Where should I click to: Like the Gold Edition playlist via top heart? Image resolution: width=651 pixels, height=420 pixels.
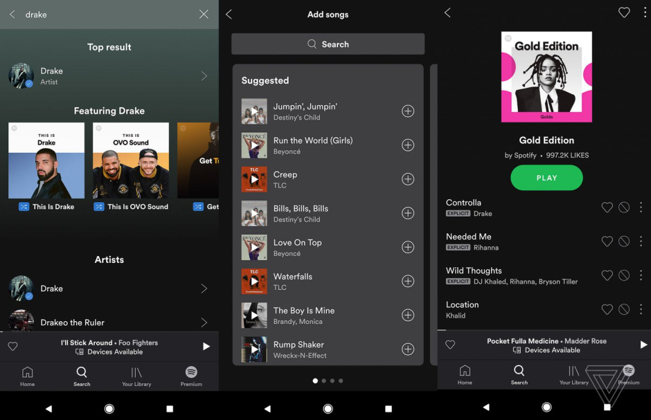(624, 12)
